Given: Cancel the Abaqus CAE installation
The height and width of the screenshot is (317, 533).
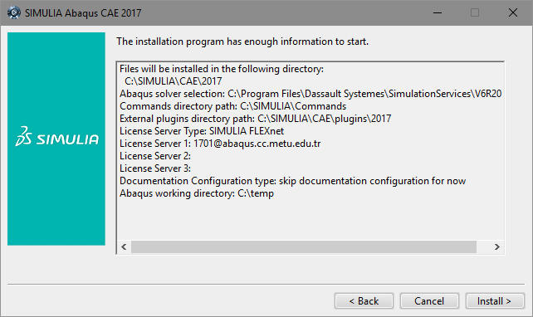Looking at the screenshot, I should [x=429, y=301].
